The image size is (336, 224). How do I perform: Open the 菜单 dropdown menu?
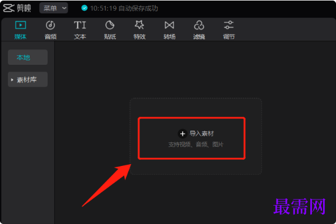pos(54,8)
